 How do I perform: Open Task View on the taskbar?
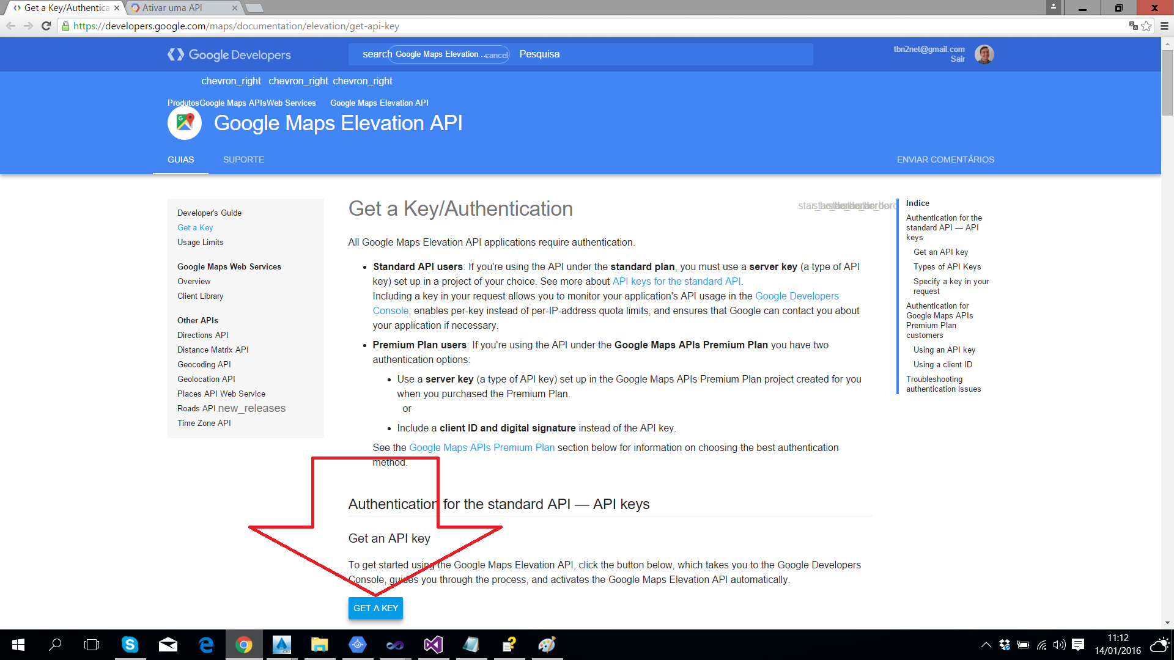point(92,645)
